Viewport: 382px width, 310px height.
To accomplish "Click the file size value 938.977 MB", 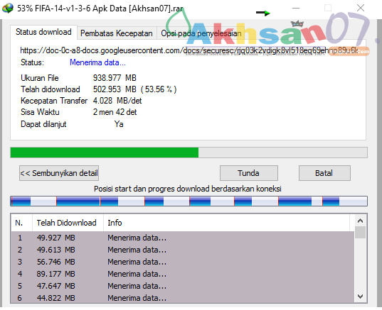I will [x=115, y=78].
